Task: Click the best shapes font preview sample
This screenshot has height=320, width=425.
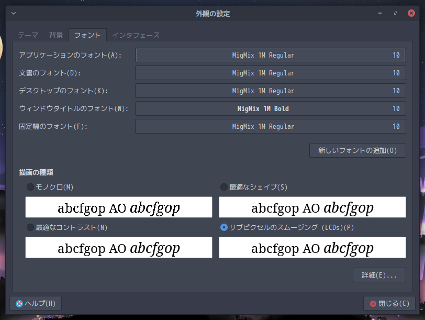Action: (312, 207)
